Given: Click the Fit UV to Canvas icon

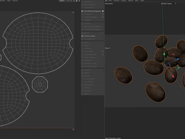Looking at the screenshot, I should click(82, 36).
